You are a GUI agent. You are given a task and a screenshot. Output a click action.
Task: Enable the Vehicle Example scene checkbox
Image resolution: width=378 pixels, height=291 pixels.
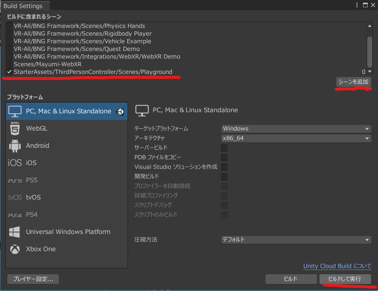10,41
